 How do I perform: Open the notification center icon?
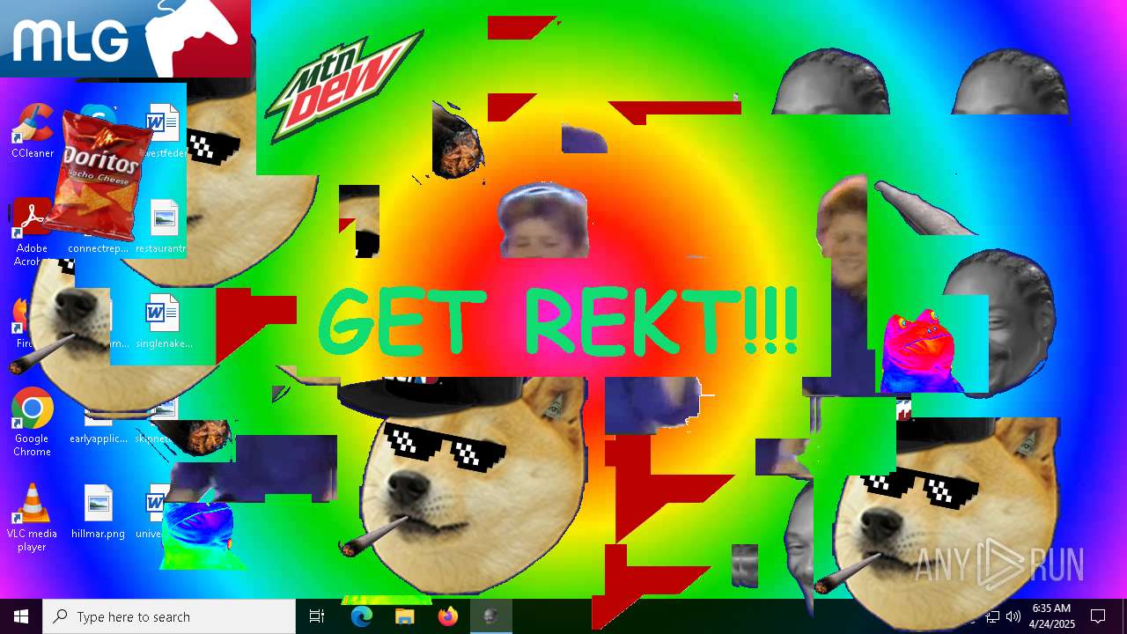(x=1098, y=616)
